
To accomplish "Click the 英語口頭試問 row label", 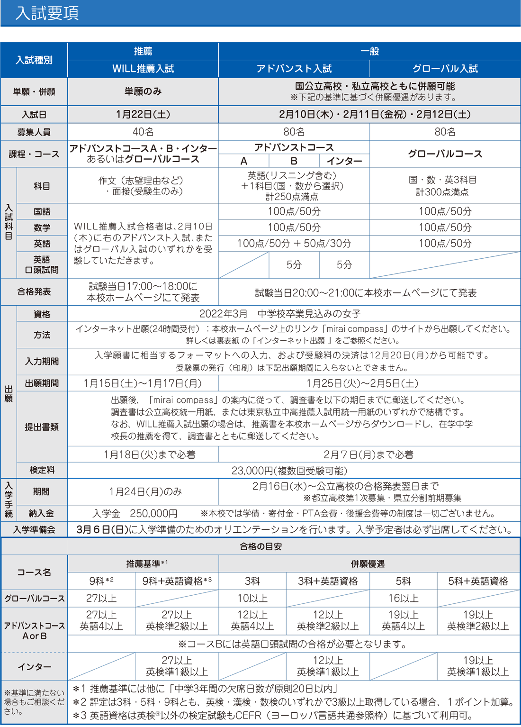I will pyautogui.click(x=42, y=264).
